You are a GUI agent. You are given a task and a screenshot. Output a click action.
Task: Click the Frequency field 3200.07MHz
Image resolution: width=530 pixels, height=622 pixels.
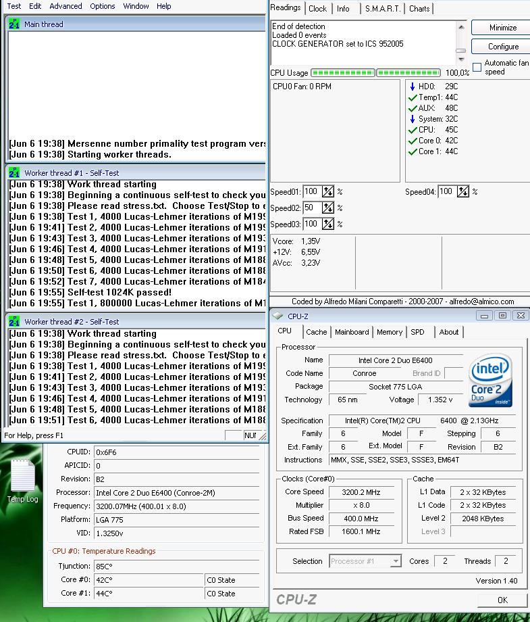tap(177, 506)
